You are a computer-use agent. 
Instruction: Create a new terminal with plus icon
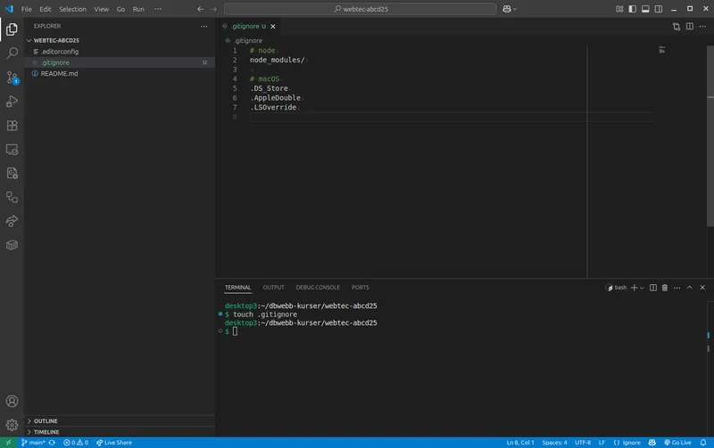pyautogui.click(x=634, y=288)
